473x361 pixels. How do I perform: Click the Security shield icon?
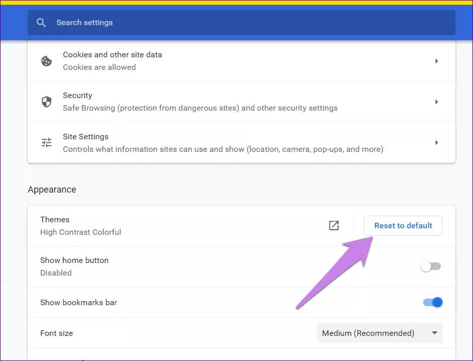(x=46, y=102)
